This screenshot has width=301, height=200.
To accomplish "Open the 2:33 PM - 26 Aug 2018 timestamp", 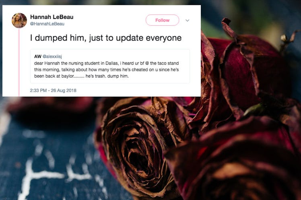I will pos(53,90).
